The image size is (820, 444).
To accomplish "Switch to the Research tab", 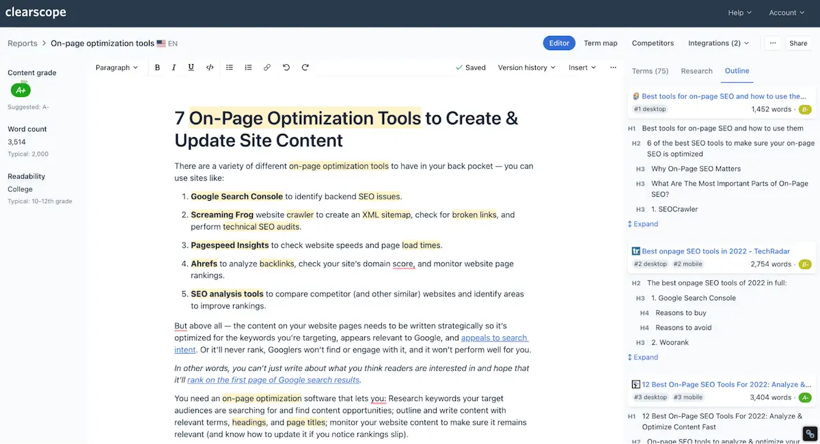I will tap(696, 71).
